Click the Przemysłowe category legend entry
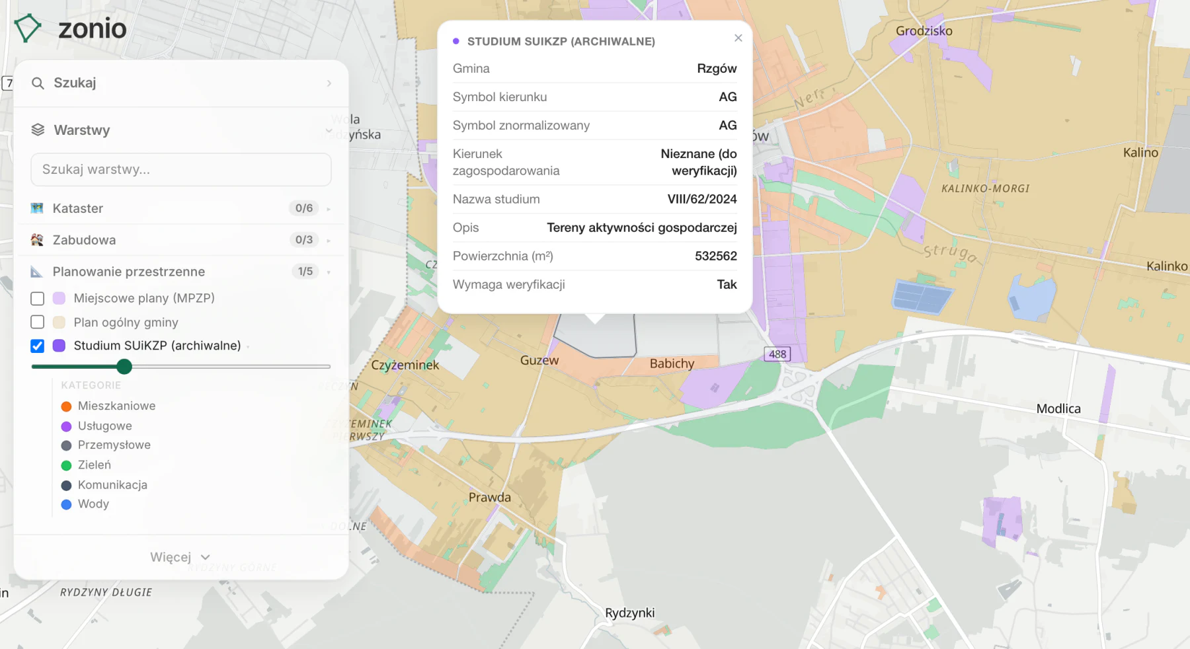The image size is (1190, 649). [x=106, y=445]
